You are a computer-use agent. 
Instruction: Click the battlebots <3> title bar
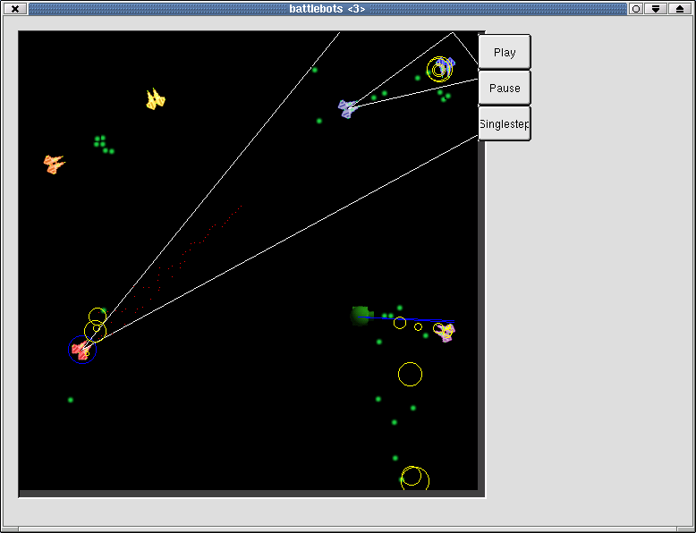click(327, 8)
